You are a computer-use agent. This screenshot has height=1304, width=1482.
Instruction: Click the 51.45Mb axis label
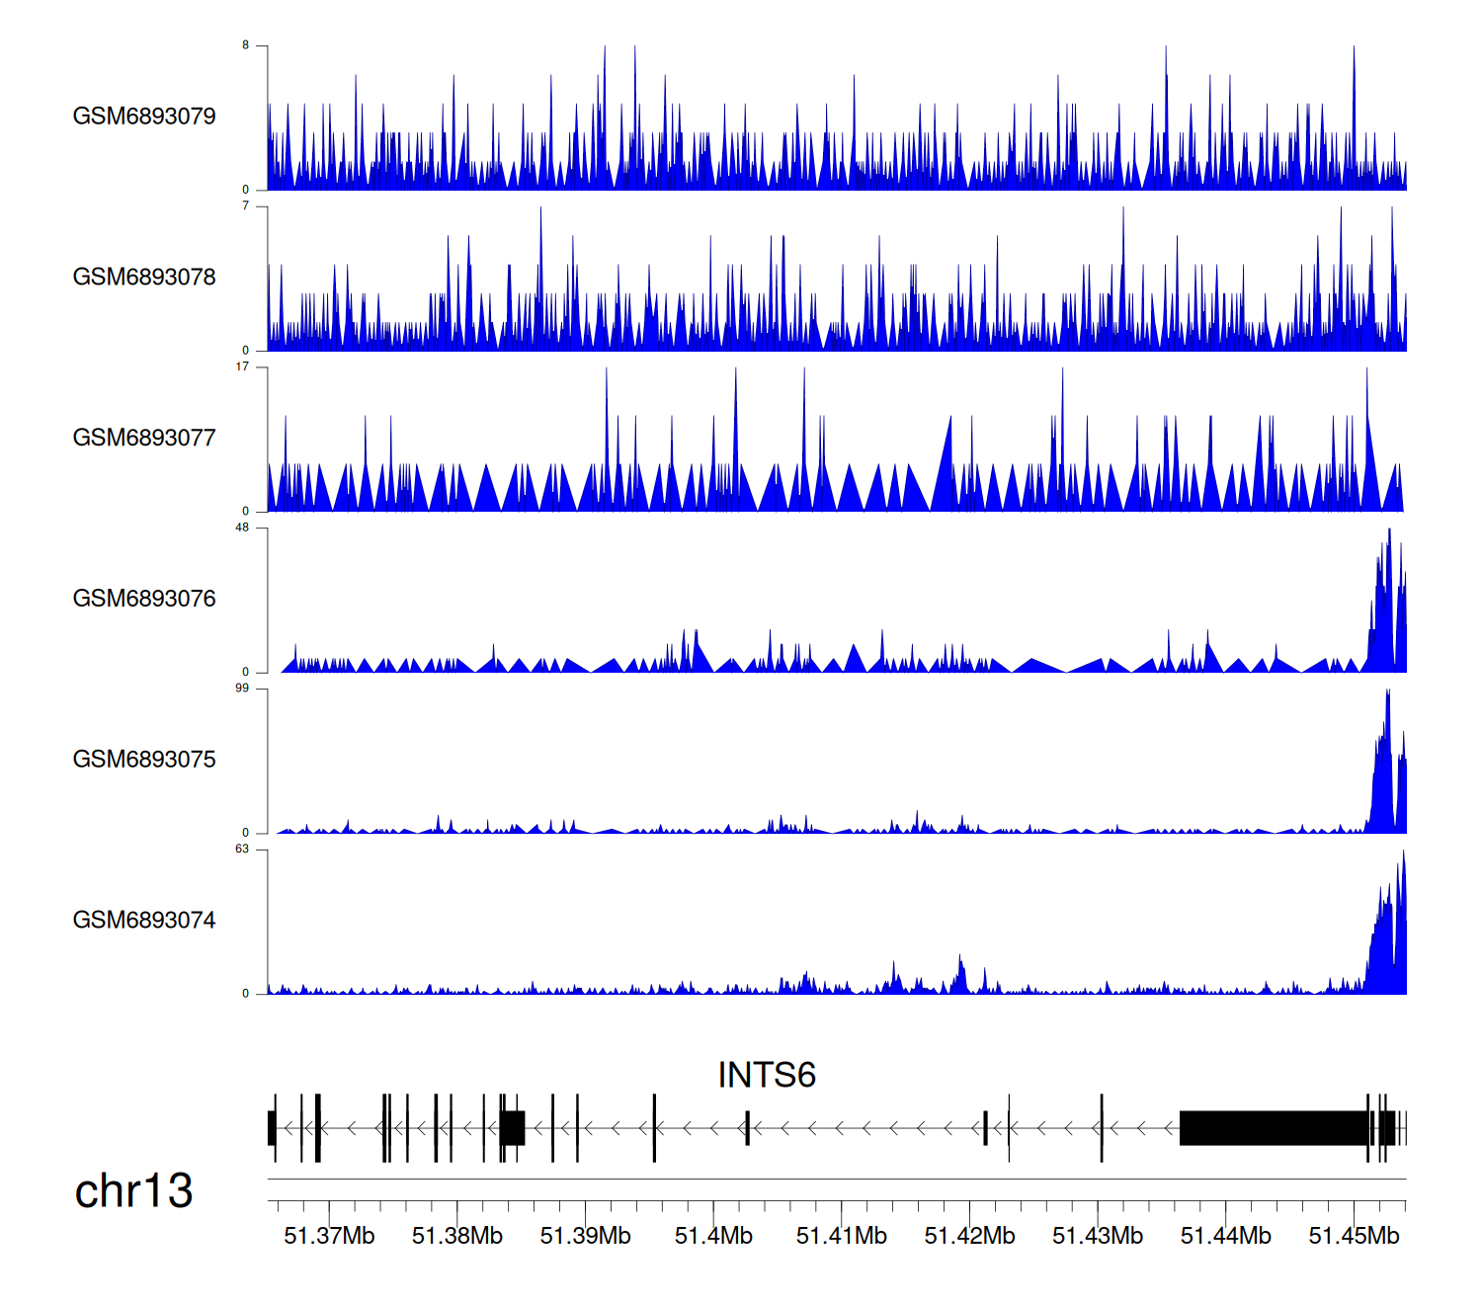(1354, 1236)
